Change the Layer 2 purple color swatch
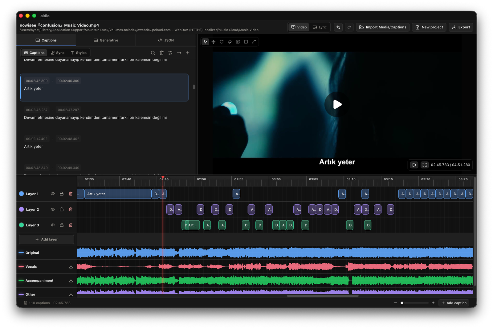The height and width of the screenshot is (329, 493). click(x=22, y=209)
